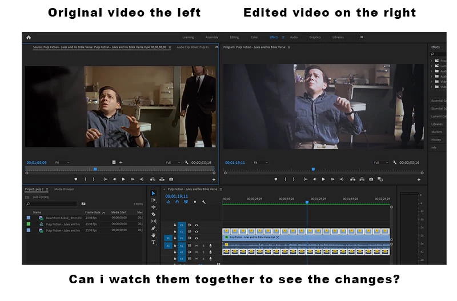Image resolution: width=457 pixels, height=301 pixels.
Task: Lock video track V3
Action: (175, 225)
